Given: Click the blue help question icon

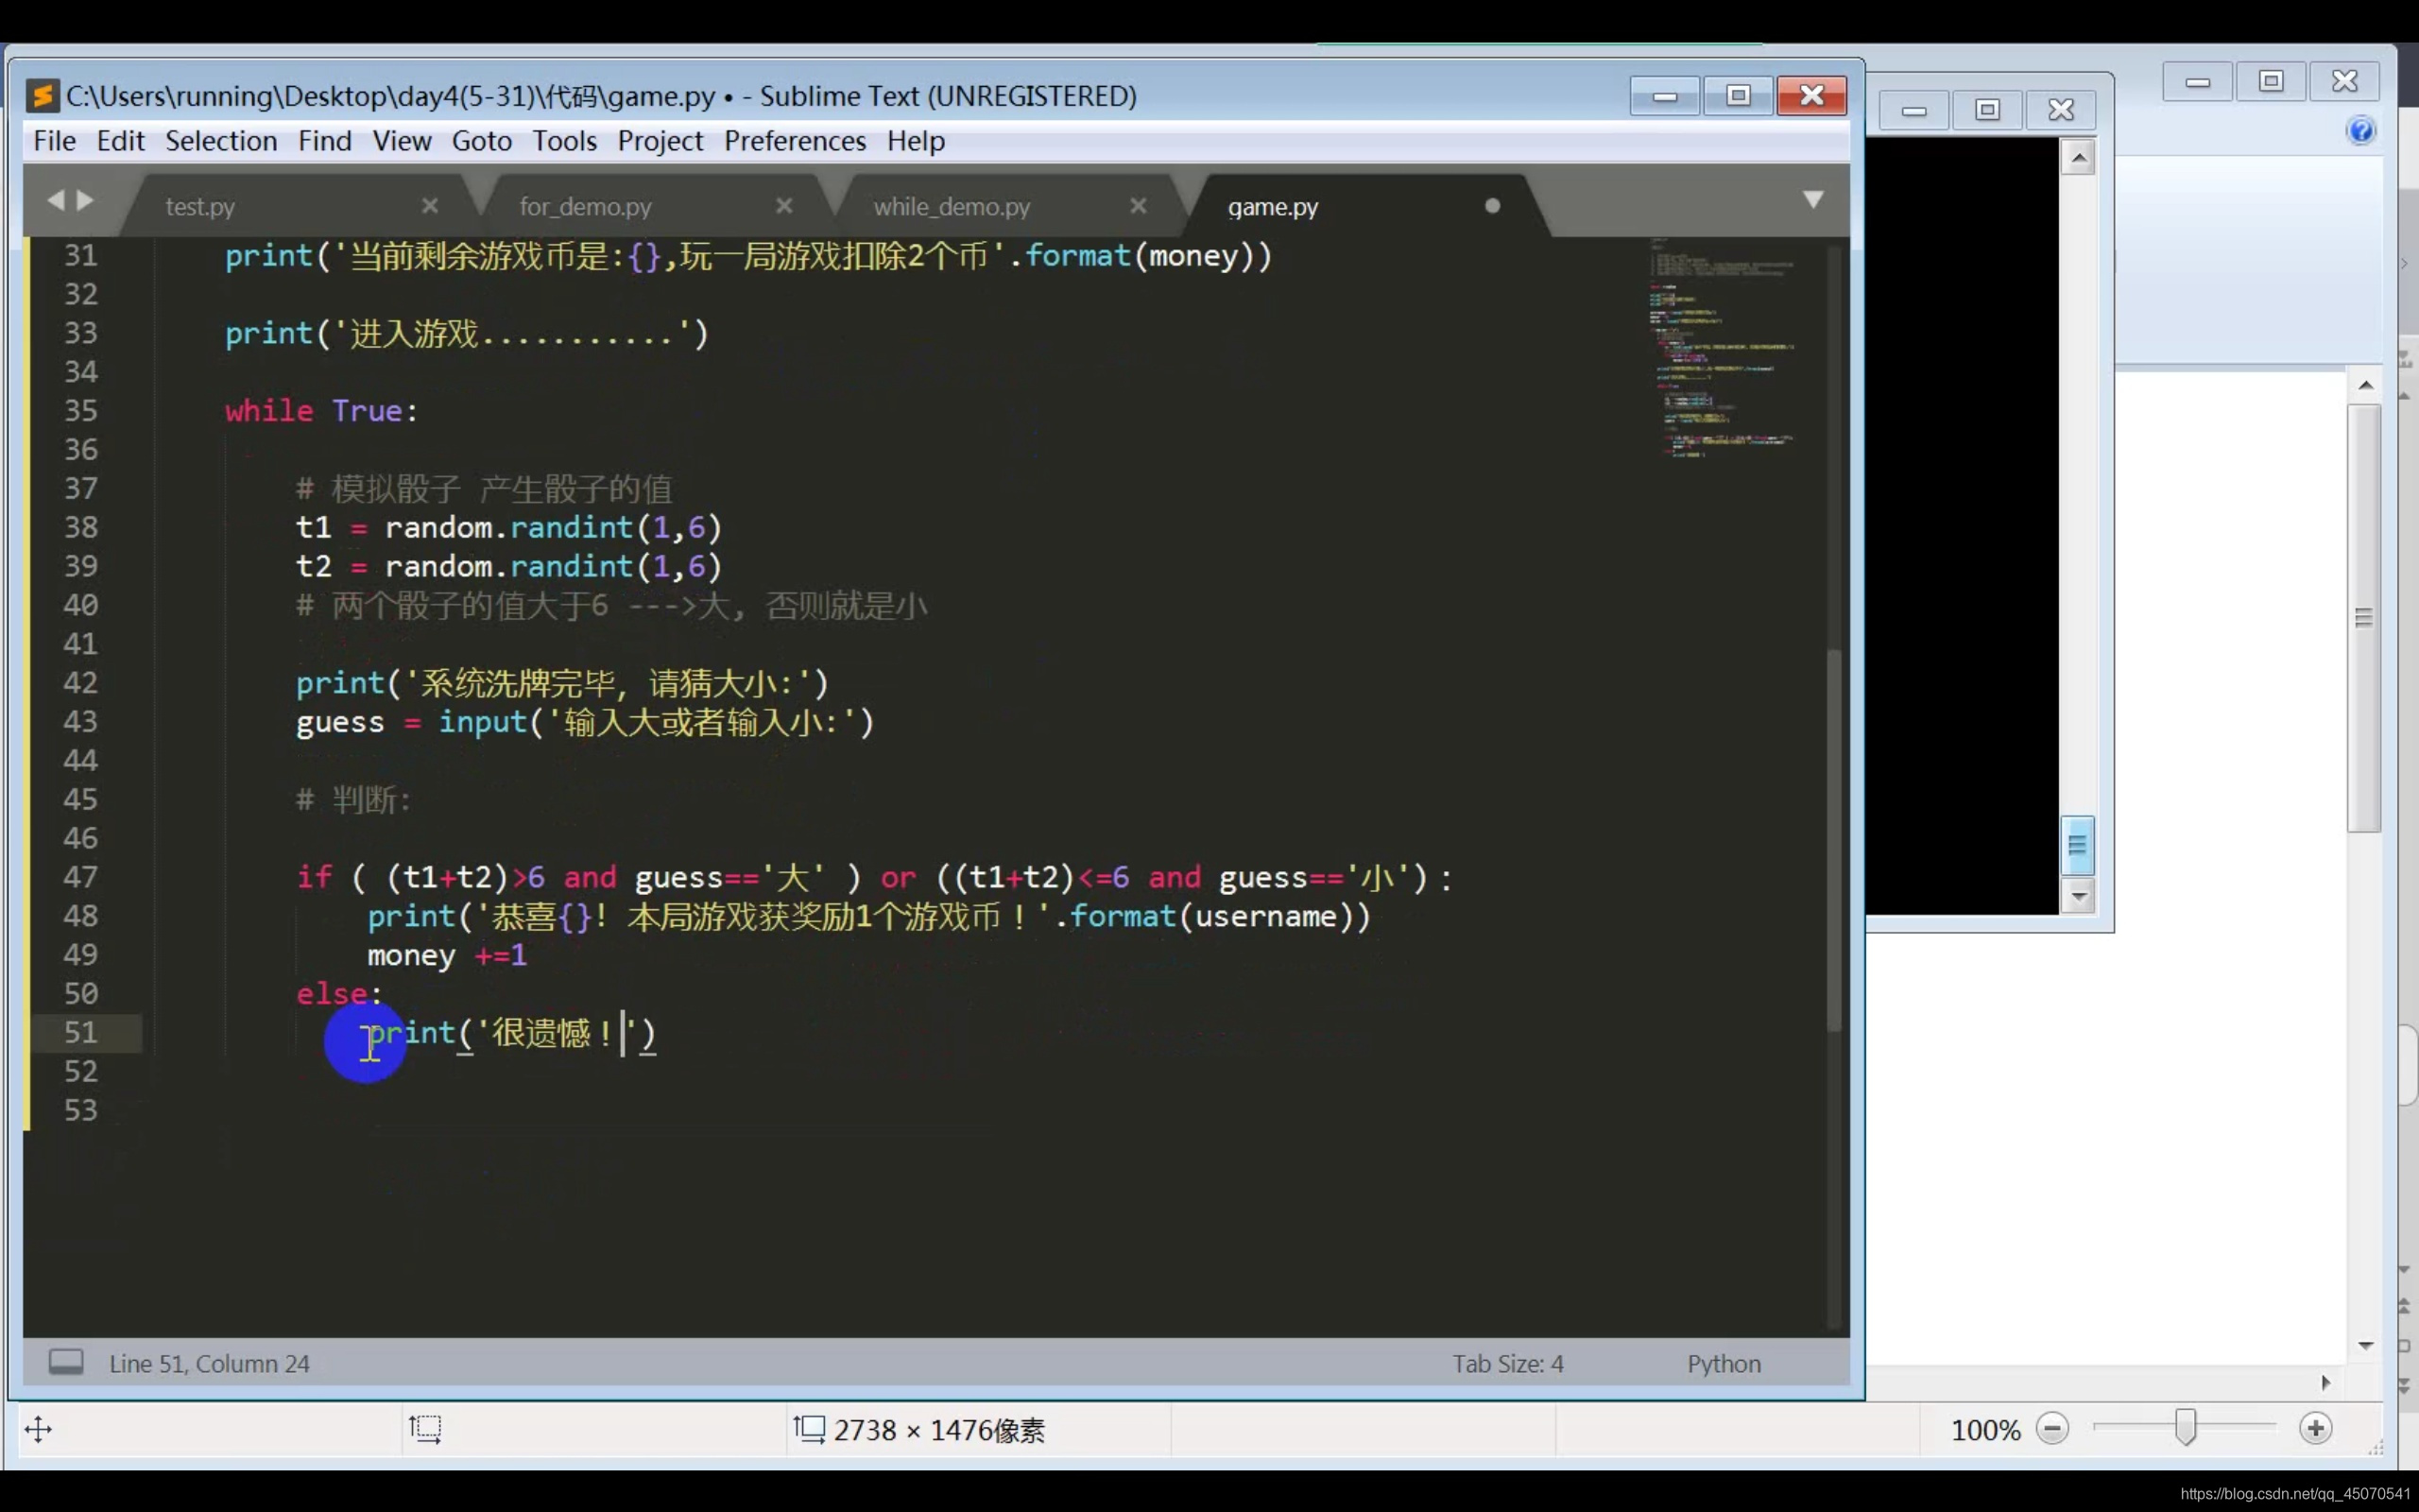Looking at the screenshot, I should pyautogui.click(x=2361, y=131).
